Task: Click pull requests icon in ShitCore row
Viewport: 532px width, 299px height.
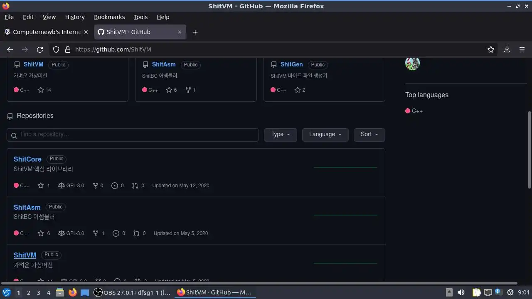Action: click(x=135, y=186)
